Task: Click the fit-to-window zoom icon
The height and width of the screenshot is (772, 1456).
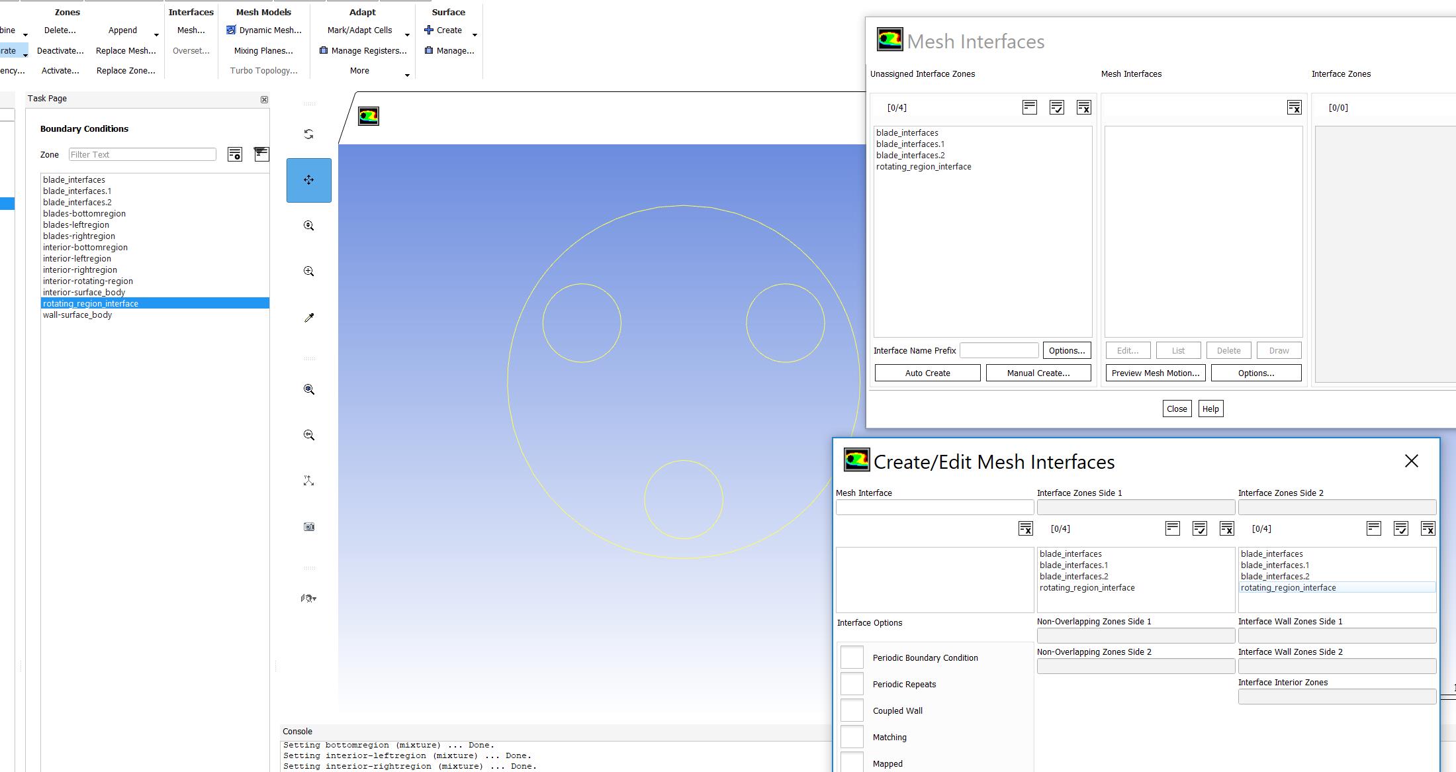Action: pyautogui.click(x=308, y=389)
